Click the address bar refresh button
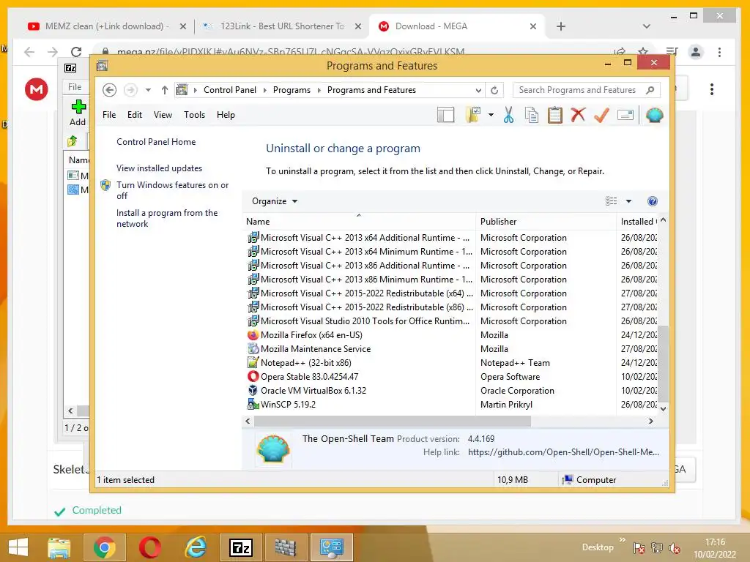This screenshot has height=562, width=750. 494,90
